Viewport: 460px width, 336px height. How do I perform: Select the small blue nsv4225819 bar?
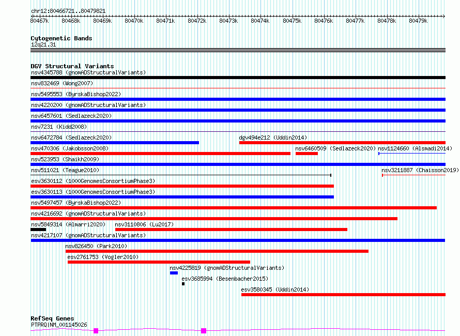tap(174, 273)
